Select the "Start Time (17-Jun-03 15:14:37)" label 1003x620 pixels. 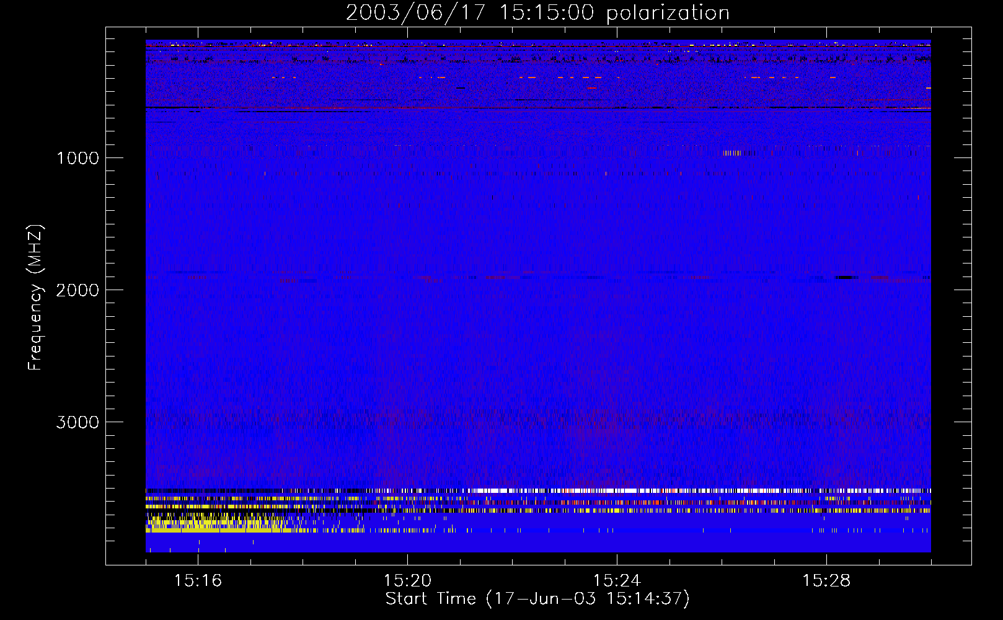point(537,599)
